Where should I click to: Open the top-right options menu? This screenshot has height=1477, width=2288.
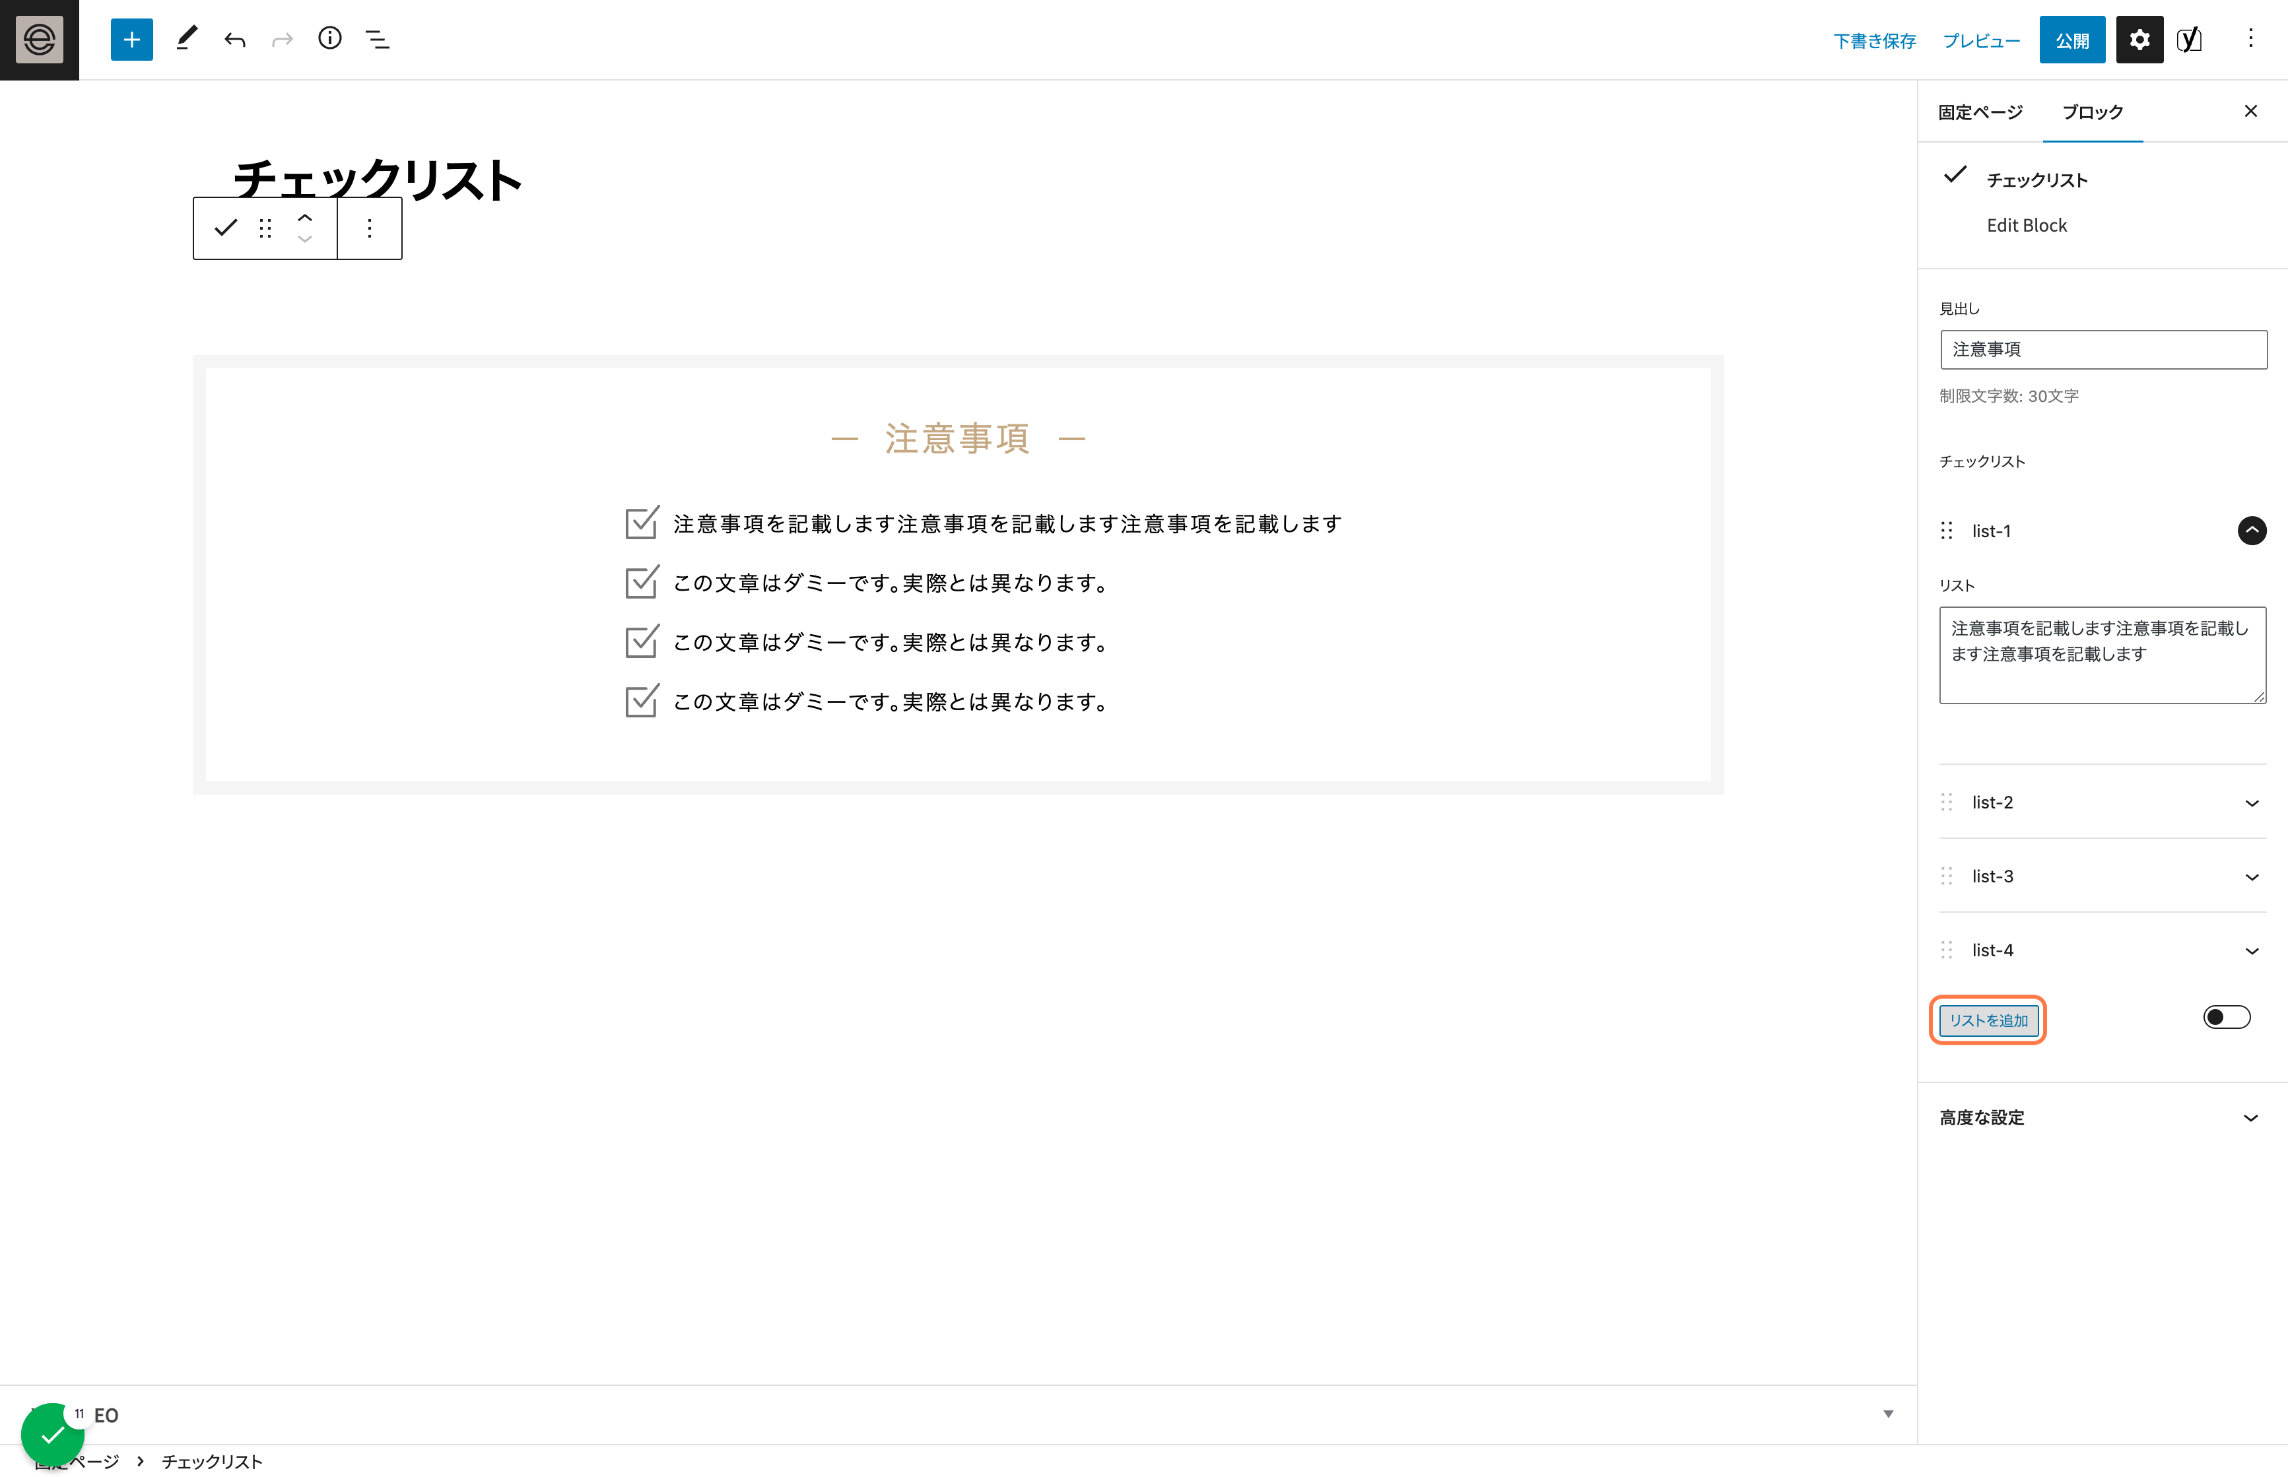(2250, 40)
